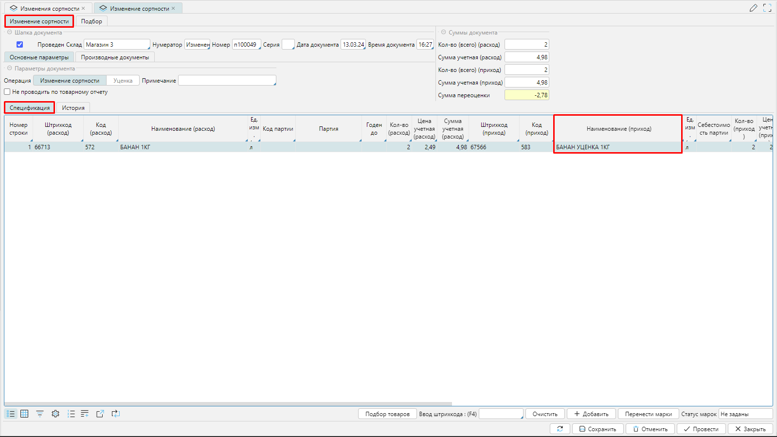Collapse the 'Суммы документа' section
This screenshot has width=777, height=437.
tap(443, 33)
